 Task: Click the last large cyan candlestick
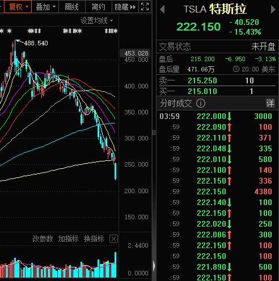pyautogui.click(x=115, y=171)
